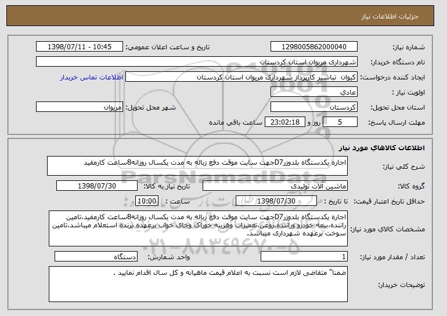Select the buyer organization name field

(197, 62)
